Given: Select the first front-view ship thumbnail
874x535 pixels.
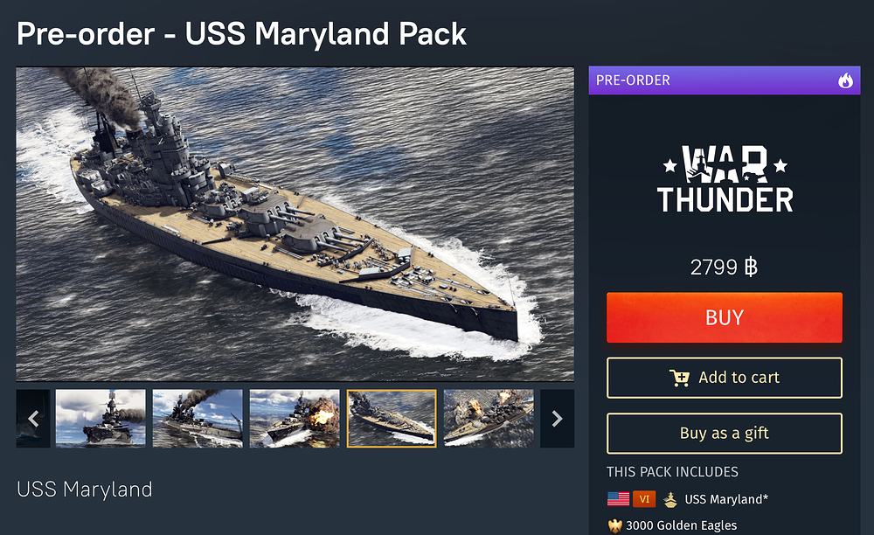Looking at the screenshot, I should point(101,419).
